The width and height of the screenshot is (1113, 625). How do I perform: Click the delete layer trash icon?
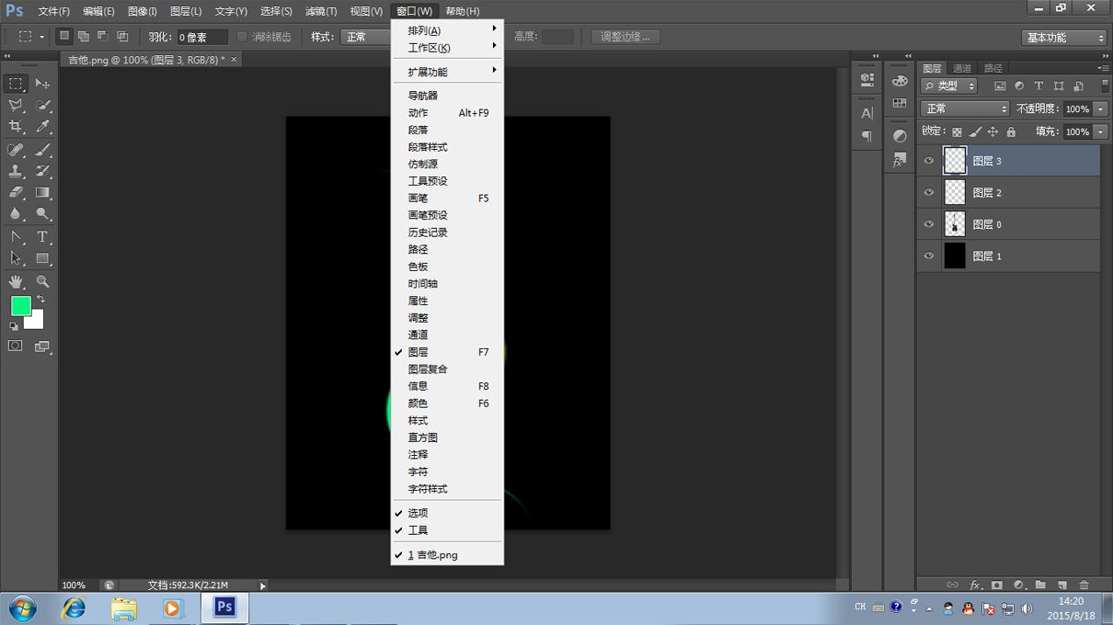point(1084,585)
